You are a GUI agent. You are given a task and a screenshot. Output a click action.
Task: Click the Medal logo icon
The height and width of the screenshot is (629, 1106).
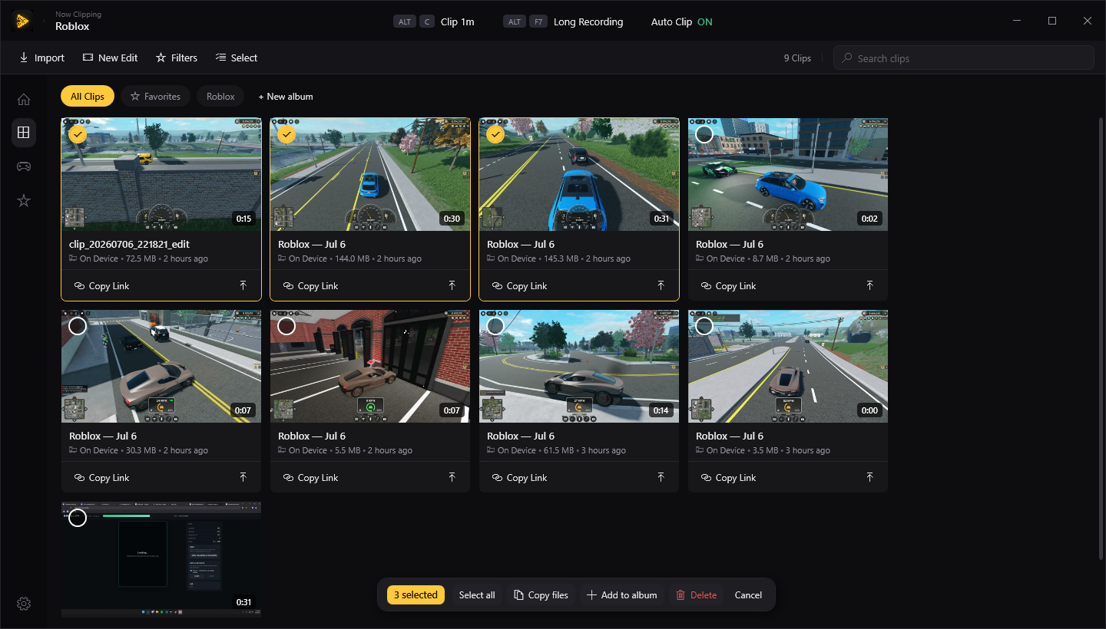(x=22, y=21)
